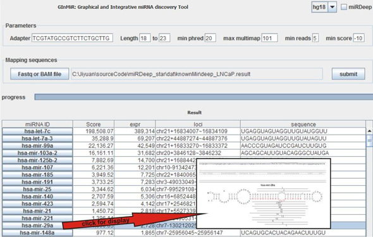The height and width of the screenshot is (237, 373).
Task: Click the min reads field
Action: click(x=315, y=38)
